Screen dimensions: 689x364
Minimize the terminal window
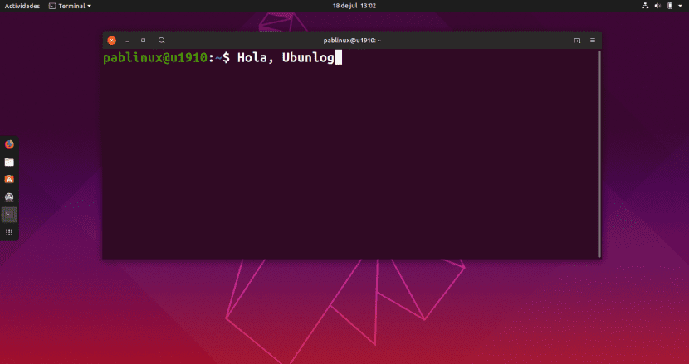[x=128, y=41]
